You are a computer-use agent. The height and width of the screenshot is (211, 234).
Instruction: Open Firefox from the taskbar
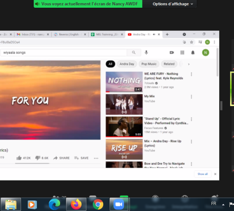point(76,204)
